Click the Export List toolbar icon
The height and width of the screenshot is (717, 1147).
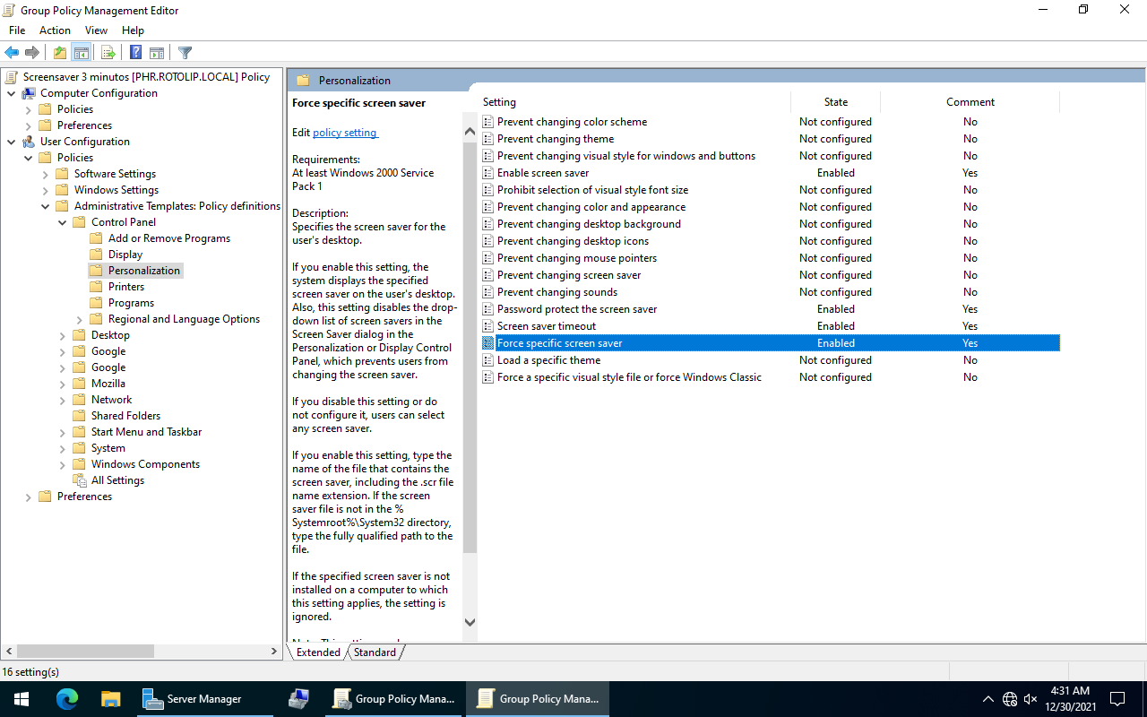pos(108,53)
